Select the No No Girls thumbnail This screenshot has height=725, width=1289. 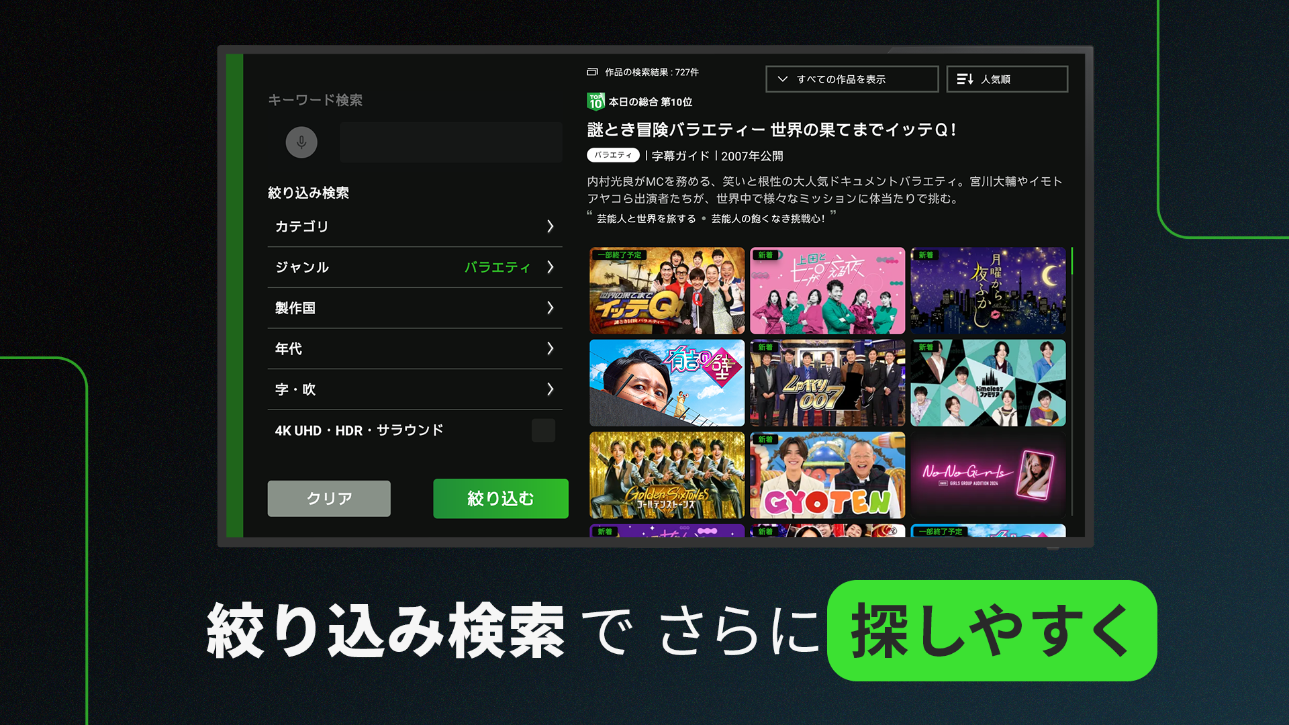click(x=988, y=475)
